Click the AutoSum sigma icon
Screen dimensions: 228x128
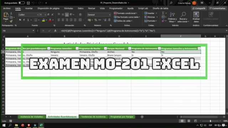(163, 13)
